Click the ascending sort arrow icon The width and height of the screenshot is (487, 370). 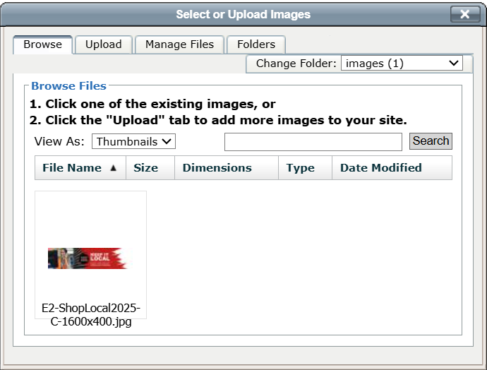[113, 168]
